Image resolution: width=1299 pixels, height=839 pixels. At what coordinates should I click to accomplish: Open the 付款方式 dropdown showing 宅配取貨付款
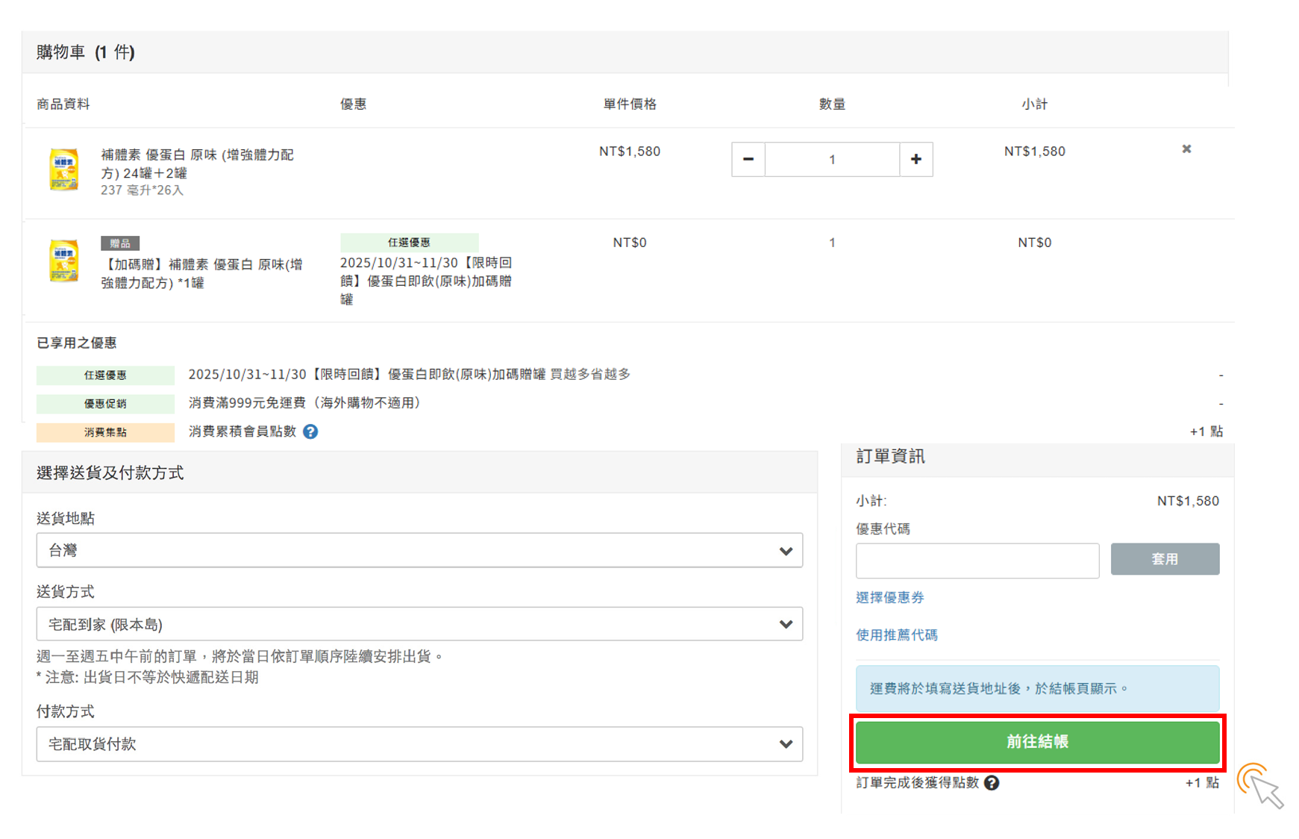419,744
